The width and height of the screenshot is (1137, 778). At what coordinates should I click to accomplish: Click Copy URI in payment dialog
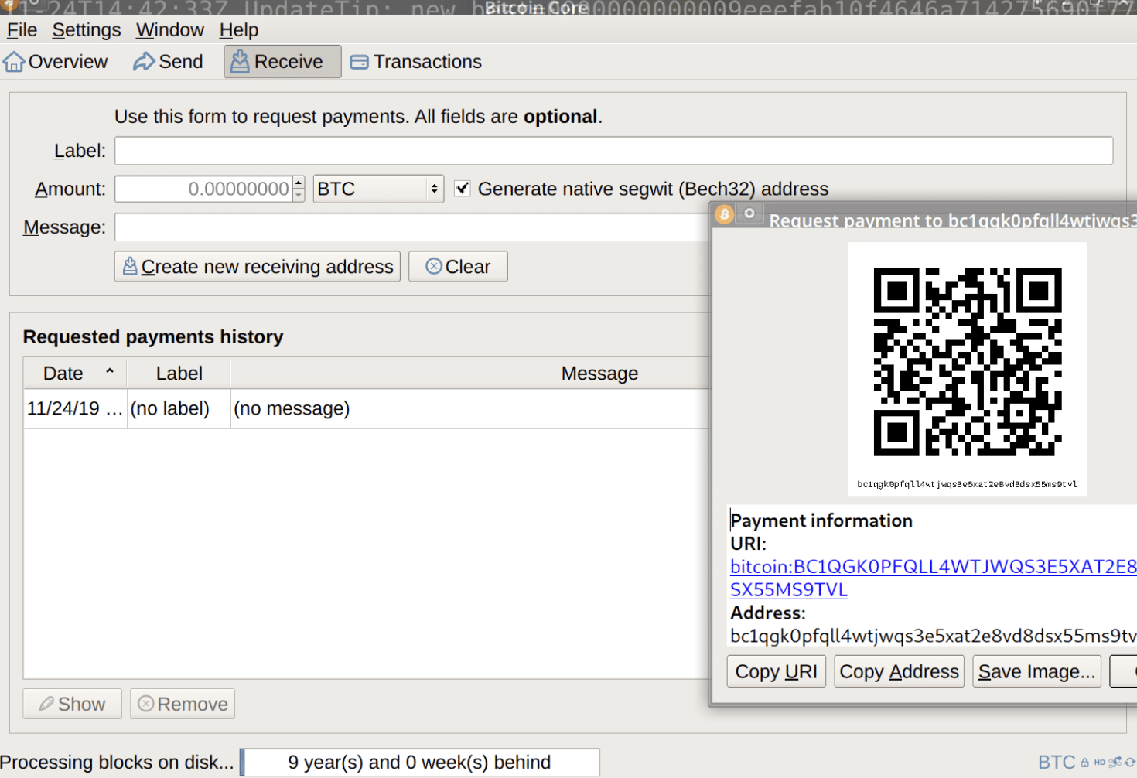pyautogui.click(x=777, y=671)
